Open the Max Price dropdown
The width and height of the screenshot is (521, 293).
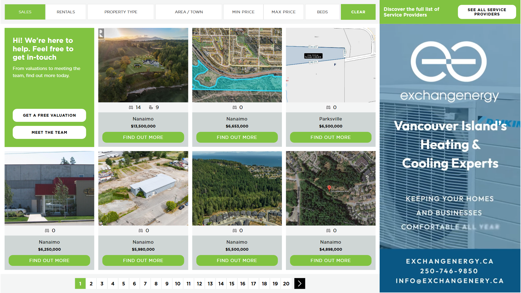283,12
